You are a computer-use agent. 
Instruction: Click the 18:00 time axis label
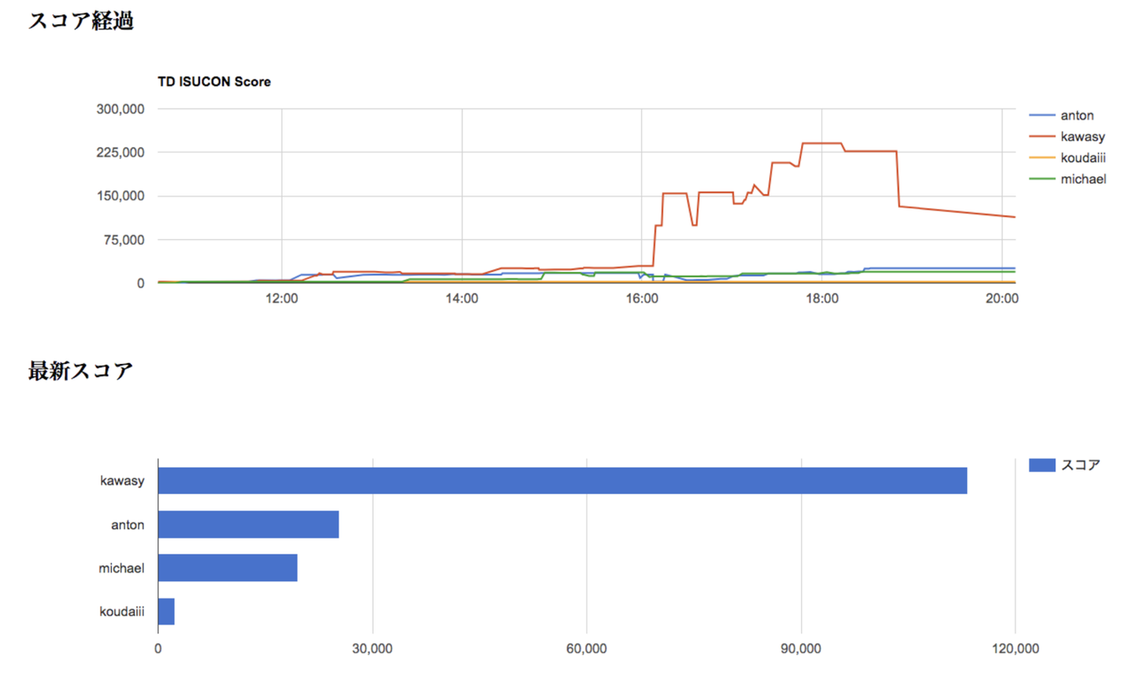pos(821,299)
